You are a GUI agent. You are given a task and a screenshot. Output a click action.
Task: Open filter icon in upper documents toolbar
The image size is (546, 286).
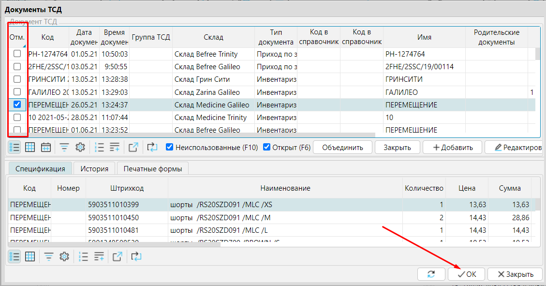(64, 148)
